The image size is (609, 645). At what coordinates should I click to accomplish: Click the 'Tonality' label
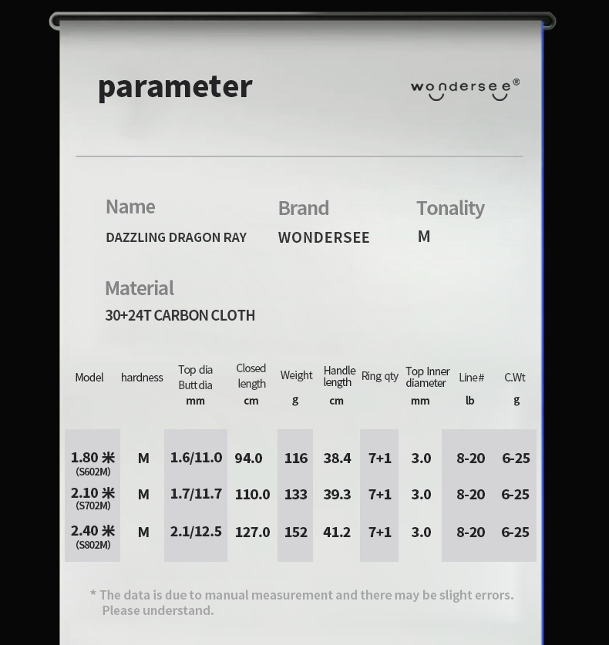click(x=450, y=209)
